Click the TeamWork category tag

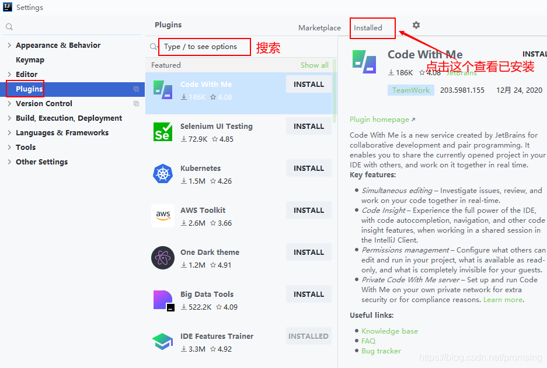tap(410, 90)
